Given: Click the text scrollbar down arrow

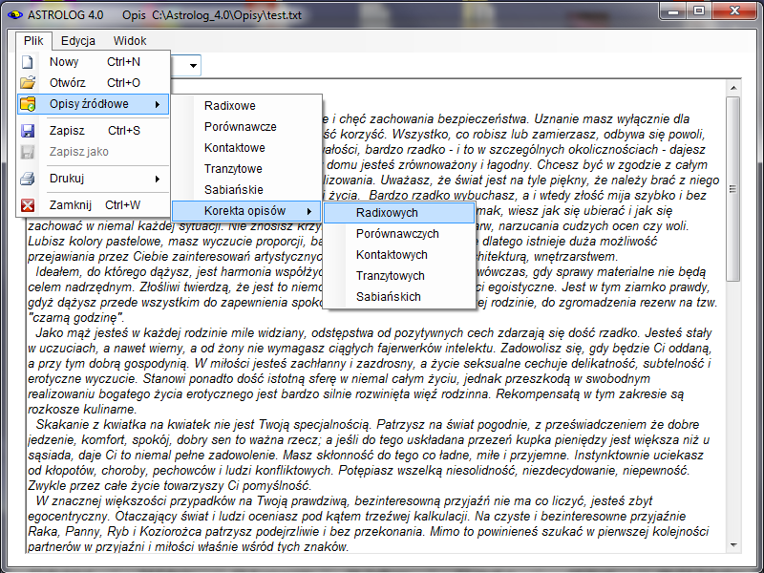Looking at the screenshot, I should click(733, 545).
